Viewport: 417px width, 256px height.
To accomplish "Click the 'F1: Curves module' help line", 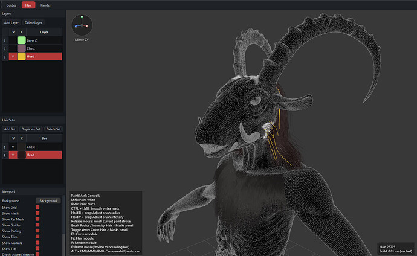I will tap(84, 234).
